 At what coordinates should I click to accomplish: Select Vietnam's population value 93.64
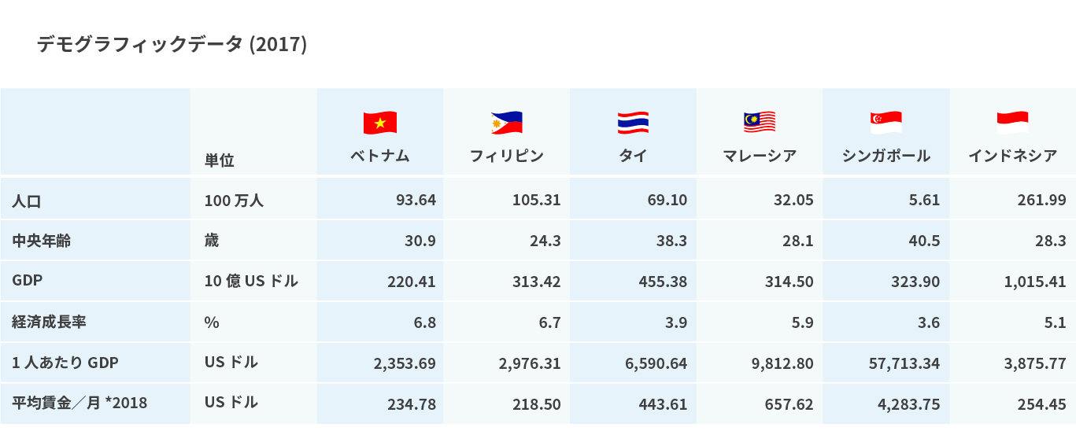click(x=416, y=201)
